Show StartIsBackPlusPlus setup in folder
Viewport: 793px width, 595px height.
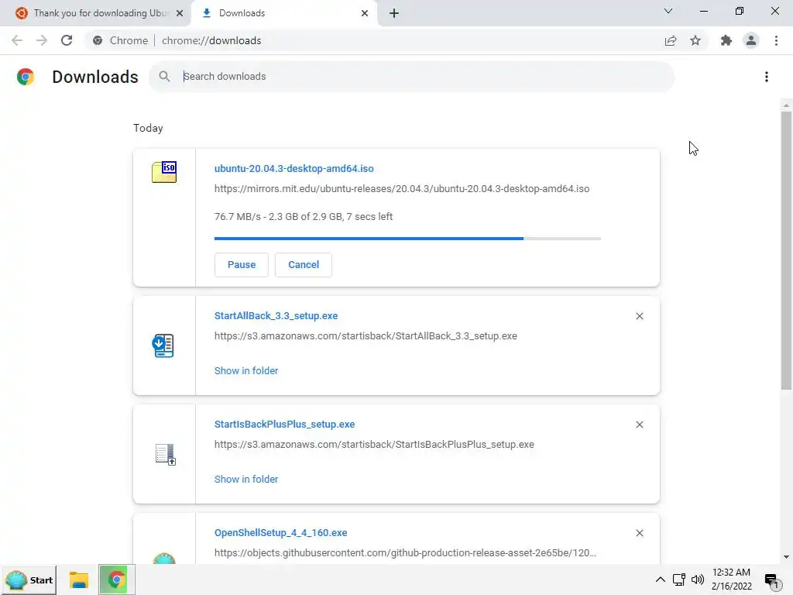(246, 479)
